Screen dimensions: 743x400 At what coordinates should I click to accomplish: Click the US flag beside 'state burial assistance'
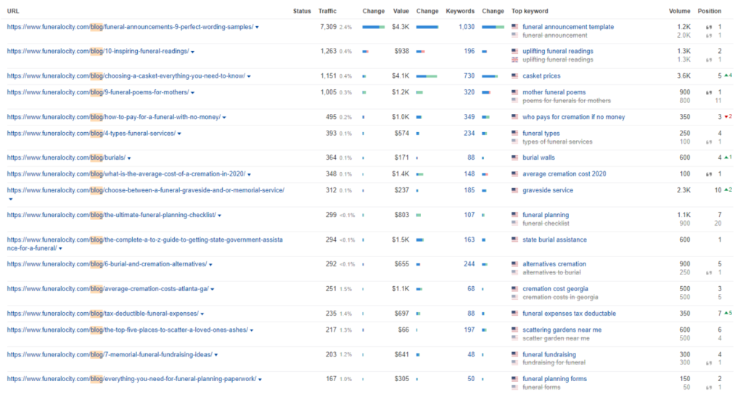[x=514, y=240]
